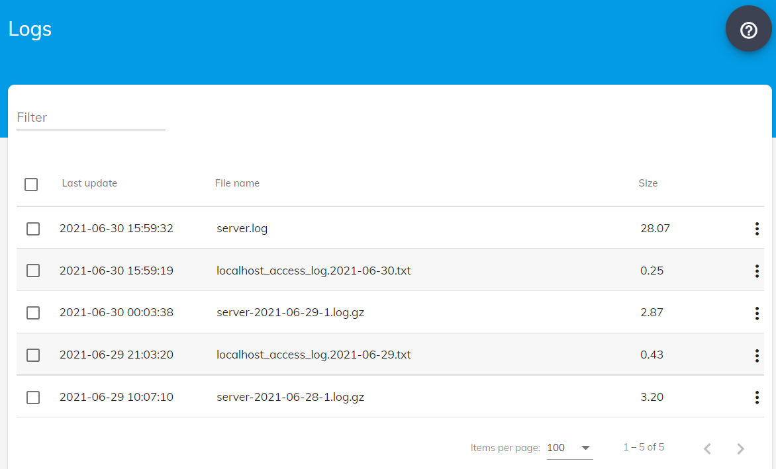Select checkbox for server-2021-06-29-1.log.gz
The width and height of the screenshot is (776, 469).
coord(33,313)
